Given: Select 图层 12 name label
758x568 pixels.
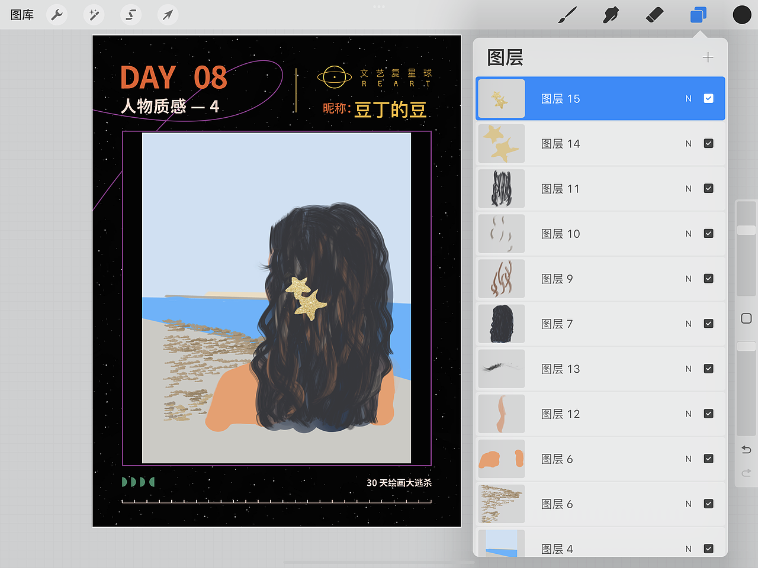Looking at the screenshot, I should [x=560, y=414].
